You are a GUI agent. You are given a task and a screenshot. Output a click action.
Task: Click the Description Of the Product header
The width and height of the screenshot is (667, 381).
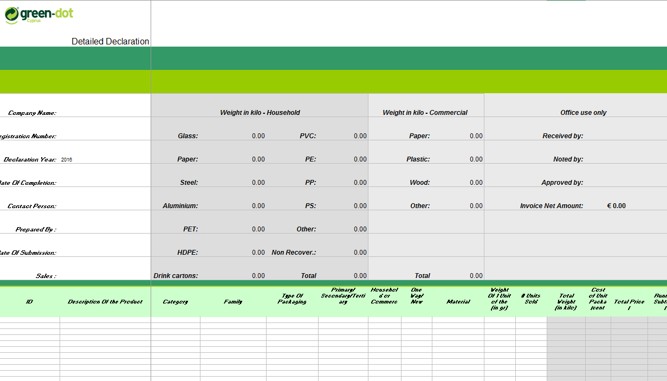(x=105, y=302)
